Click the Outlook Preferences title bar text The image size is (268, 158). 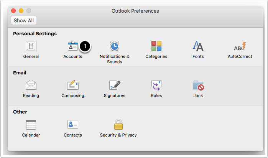click(135, 11)
